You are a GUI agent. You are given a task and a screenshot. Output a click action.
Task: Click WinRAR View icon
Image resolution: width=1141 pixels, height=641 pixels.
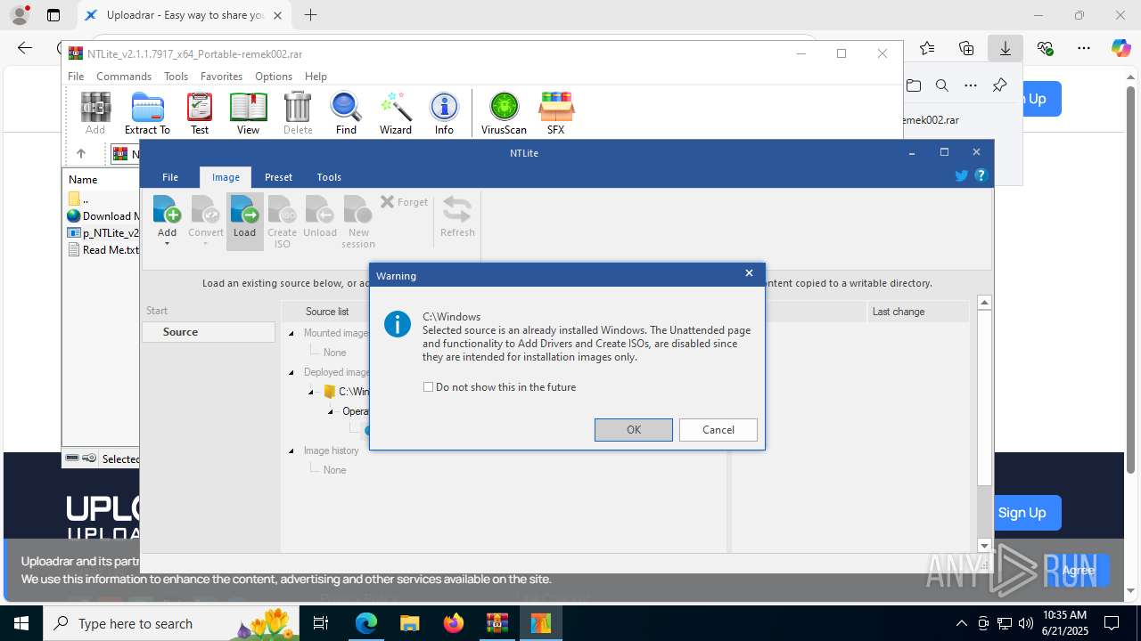click(x=248, y=113)
